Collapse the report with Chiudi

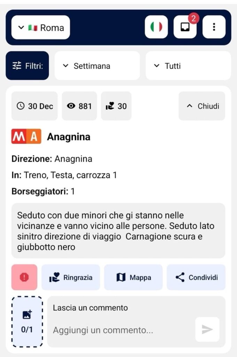pyautogui.click(x=202, y=106)
